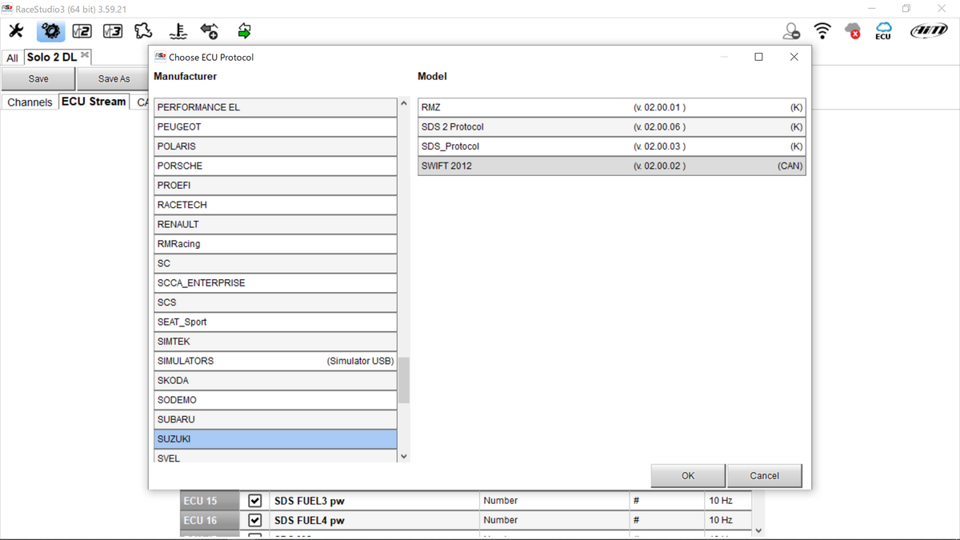Select SCS manufacturer row
The image size is (960, 540).
pos(275,302)
